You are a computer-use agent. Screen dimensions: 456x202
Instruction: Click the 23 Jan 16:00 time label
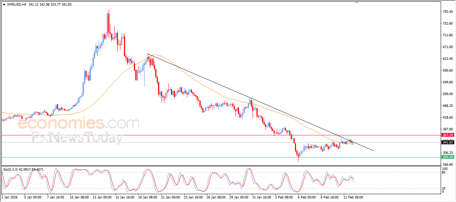193,197
